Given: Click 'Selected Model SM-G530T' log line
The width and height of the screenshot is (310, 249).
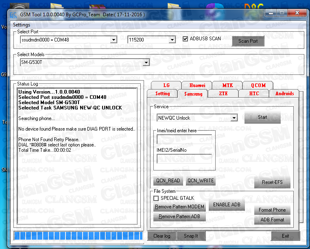Looking at the screenshot, I should 49,103.
